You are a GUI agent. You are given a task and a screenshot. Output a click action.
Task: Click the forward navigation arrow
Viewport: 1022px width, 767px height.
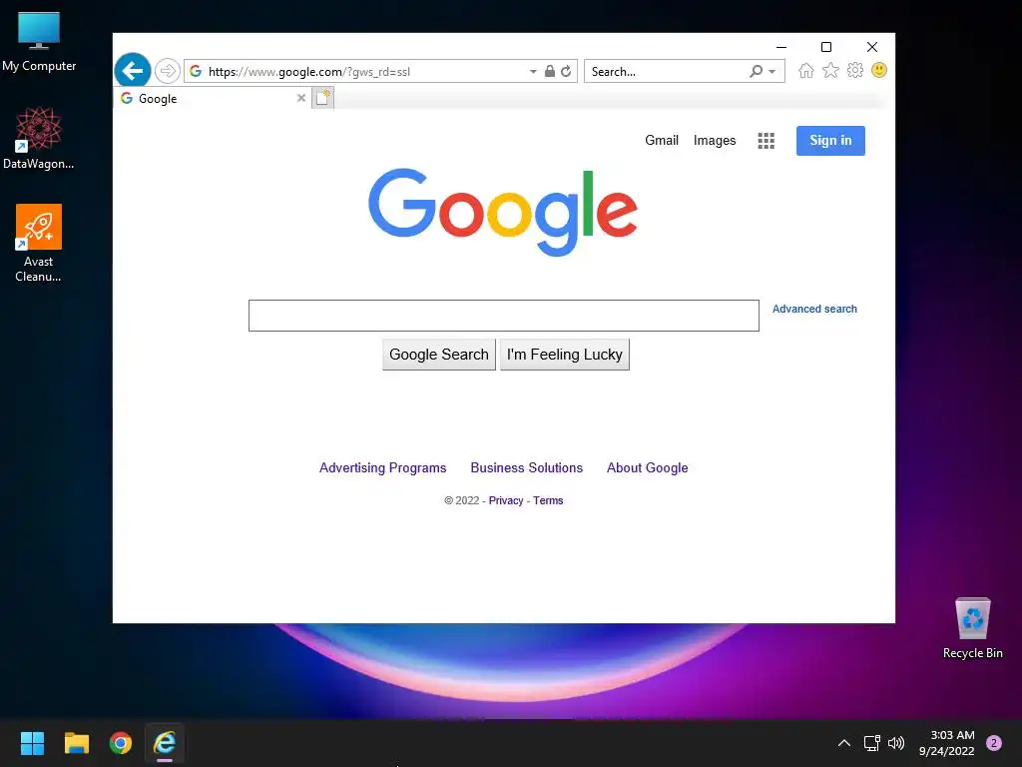(168, 71)
